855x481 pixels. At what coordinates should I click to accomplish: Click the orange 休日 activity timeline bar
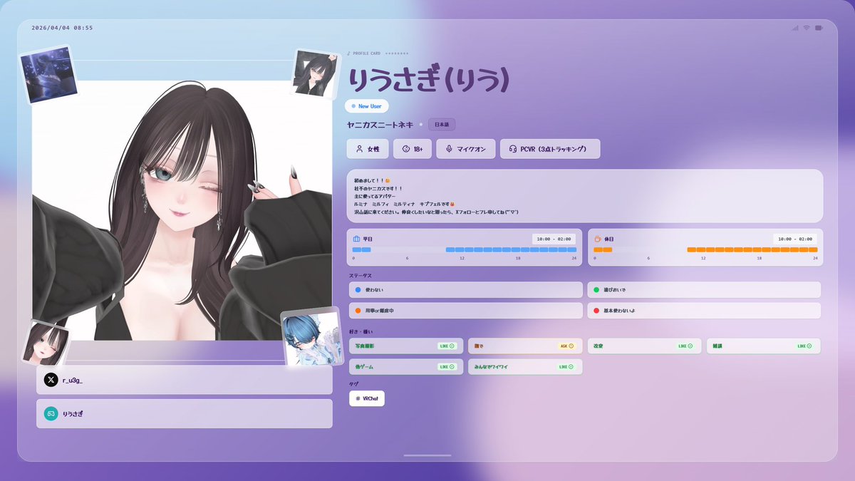706,250
